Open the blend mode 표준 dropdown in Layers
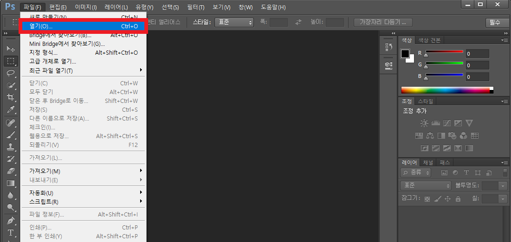The height and width of the screenshot is (242, 511). [x=426, y=185]
